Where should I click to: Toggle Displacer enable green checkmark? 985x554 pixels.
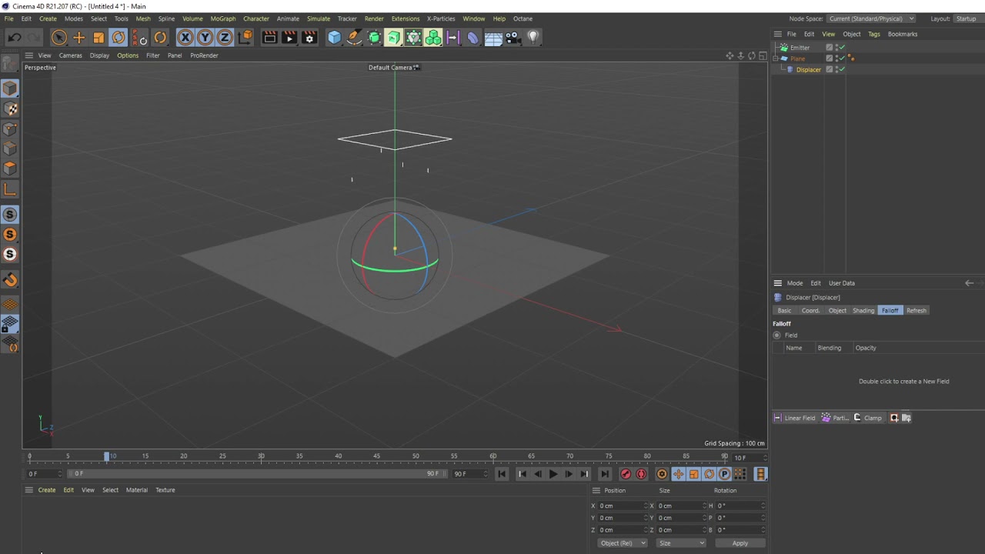click(843, 69)
